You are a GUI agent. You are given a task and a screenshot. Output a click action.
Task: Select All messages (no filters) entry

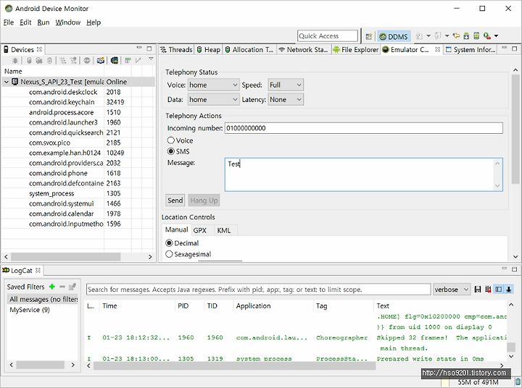click(43, 299)
